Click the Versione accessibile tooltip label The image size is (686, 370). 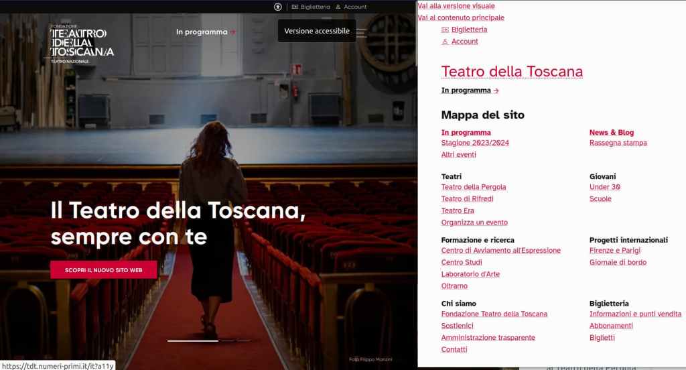point(317,31)
